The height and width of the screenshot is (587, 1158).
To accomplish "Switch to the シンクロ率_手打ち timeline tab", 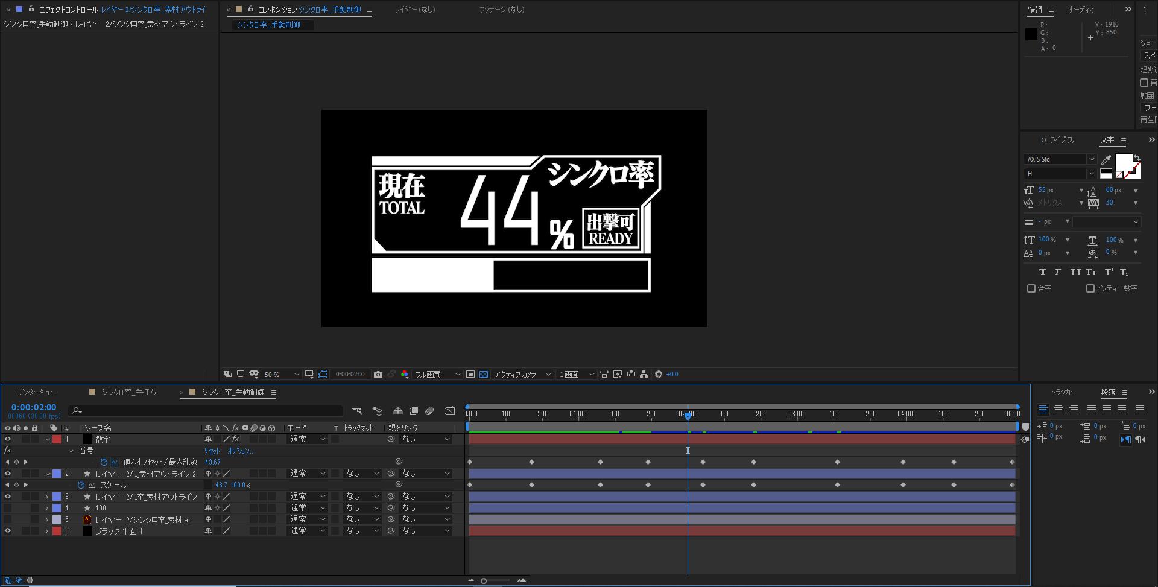I will tap(128, 392).
